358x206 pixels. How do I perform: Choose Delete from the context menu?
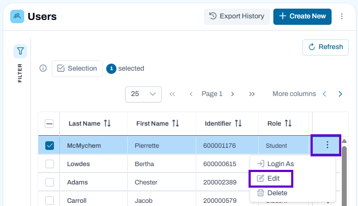pyautogui.click(x=272, y=193)
